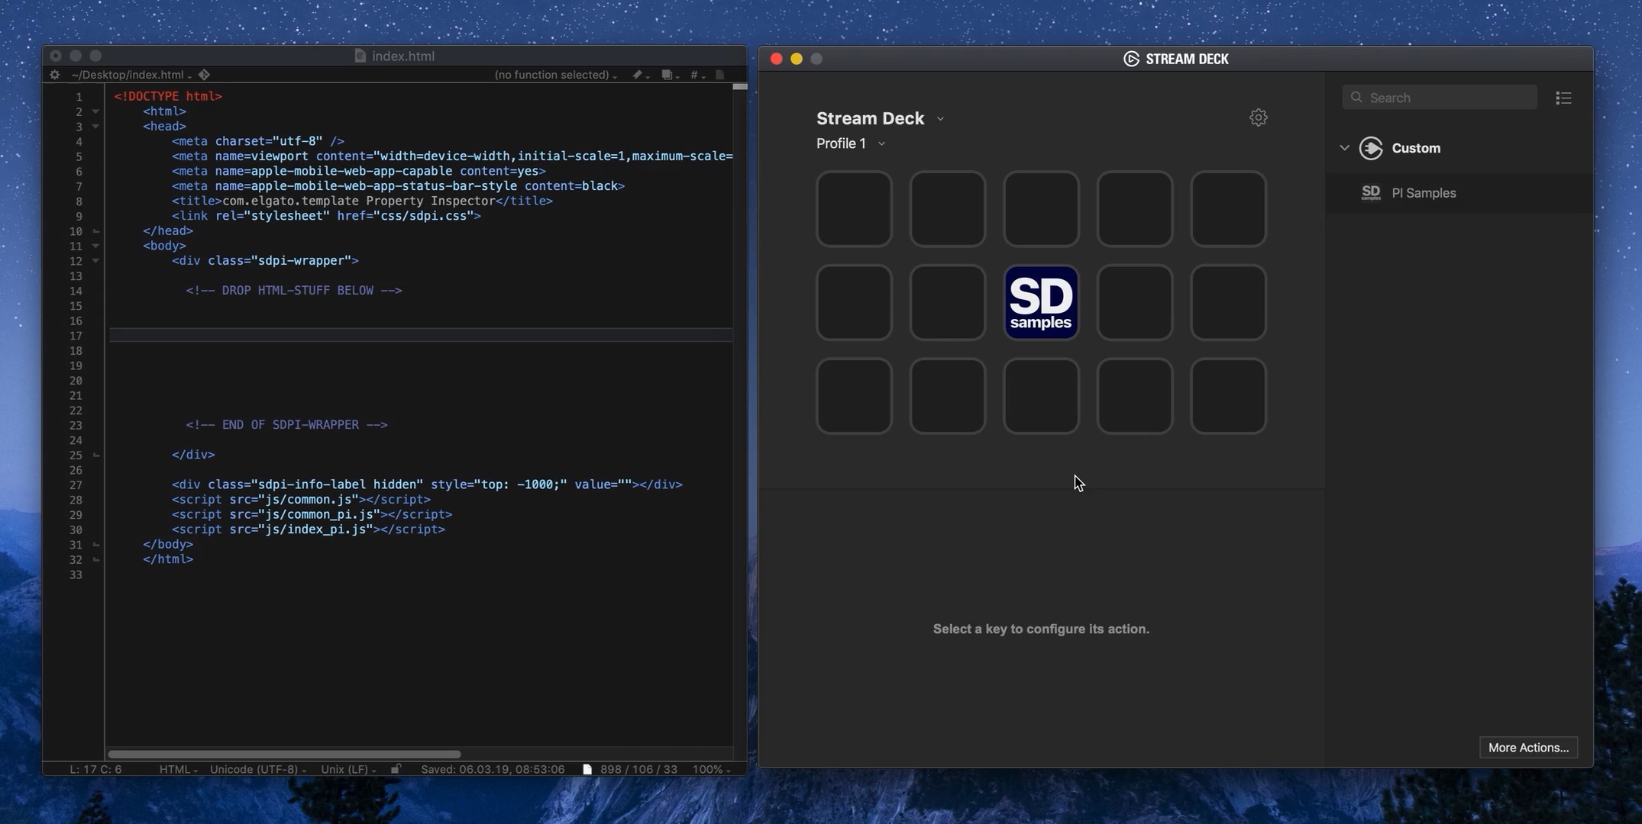
Task: Select the empty key left of SD samples
Action: point(947,302)
